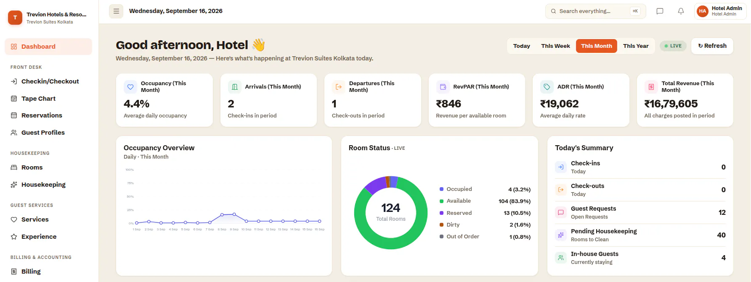
Task: Click the Out of Order legend entry
Action: pos(485,237)
